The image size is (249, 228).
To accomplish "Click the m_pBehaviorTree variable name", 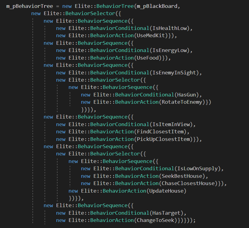I will tap(30, 6).
